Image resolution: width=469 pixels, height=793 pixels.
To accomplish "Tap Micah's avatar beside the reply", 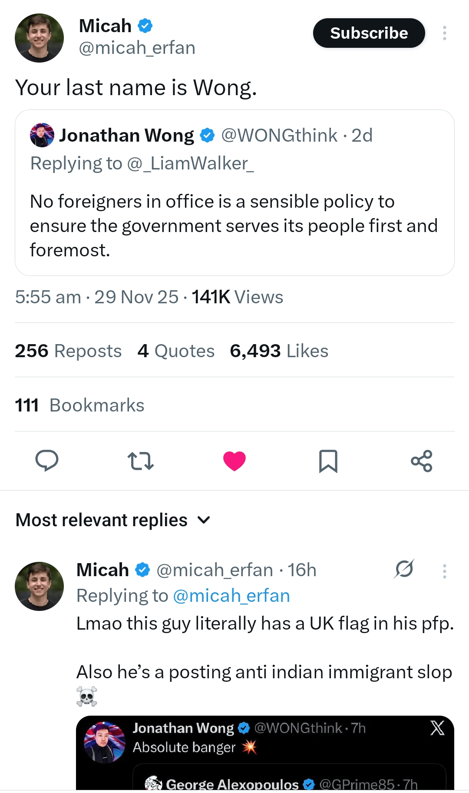I will coord(39,586).
